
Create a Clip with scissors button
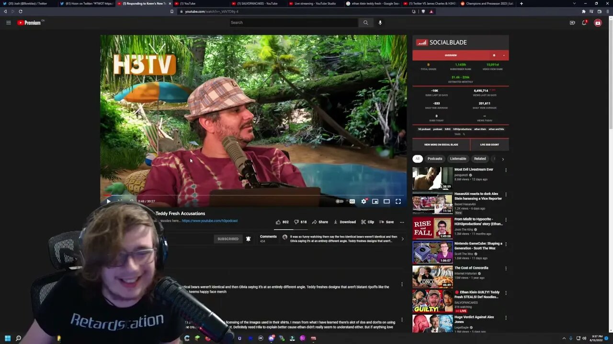(x=368, y=222)
